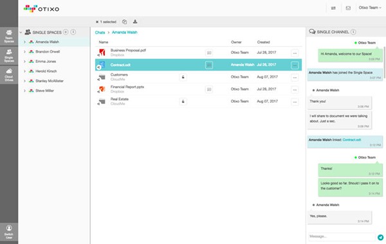This screenshot has width=386, height=244.
Task: Select Emma Jones in the spaces list
Action: click(x=46, y=62)
